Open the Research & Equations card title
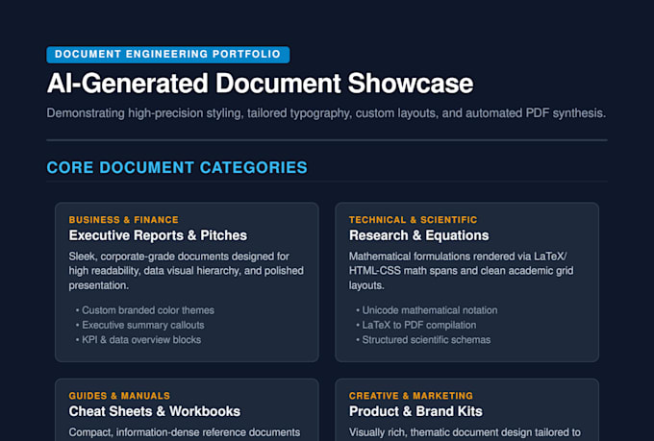The height and width of the screenshot is (441, 654). (x=418, y=235)
